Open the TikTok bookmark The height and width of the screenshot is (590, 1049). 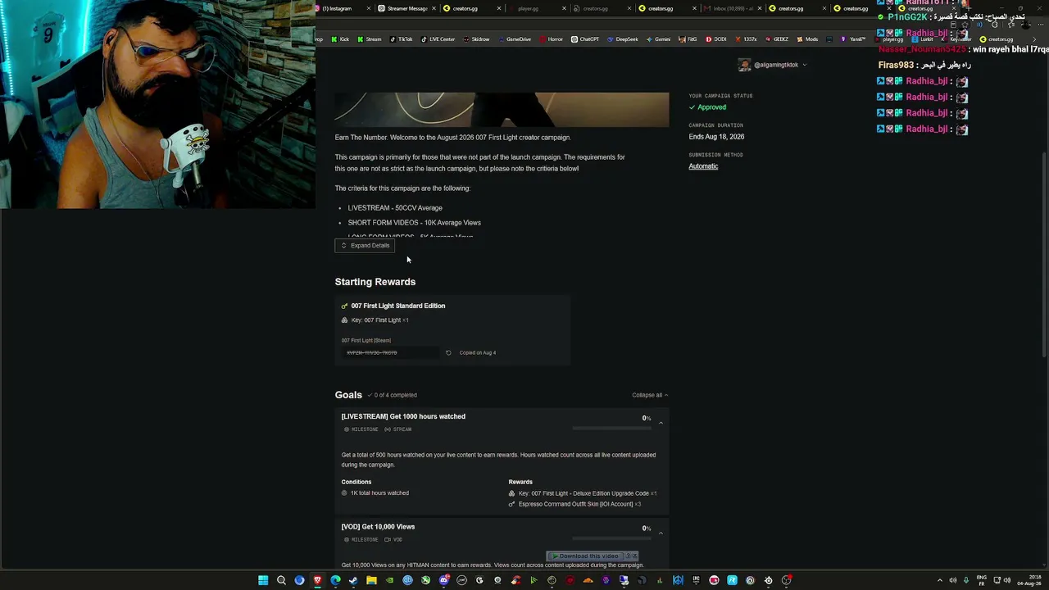pos(401,39)
